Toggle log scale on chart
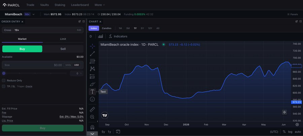The image size is (303, 136). coord(290,132)
